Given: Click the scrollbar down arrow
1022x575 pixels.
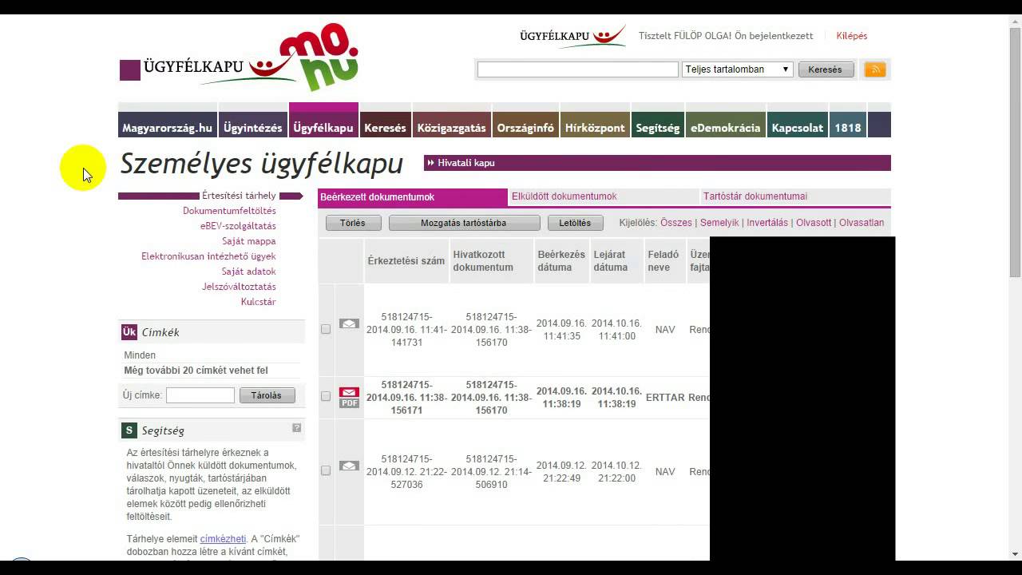Looking at the screenshot, I should click(1015, 553).
